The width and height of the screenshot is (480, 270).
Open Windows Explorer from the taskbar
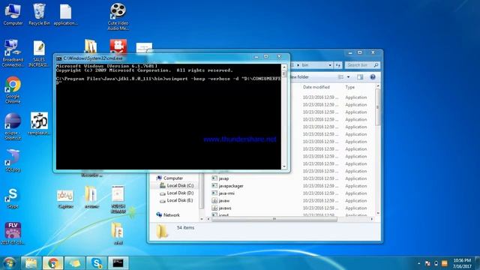31,263
